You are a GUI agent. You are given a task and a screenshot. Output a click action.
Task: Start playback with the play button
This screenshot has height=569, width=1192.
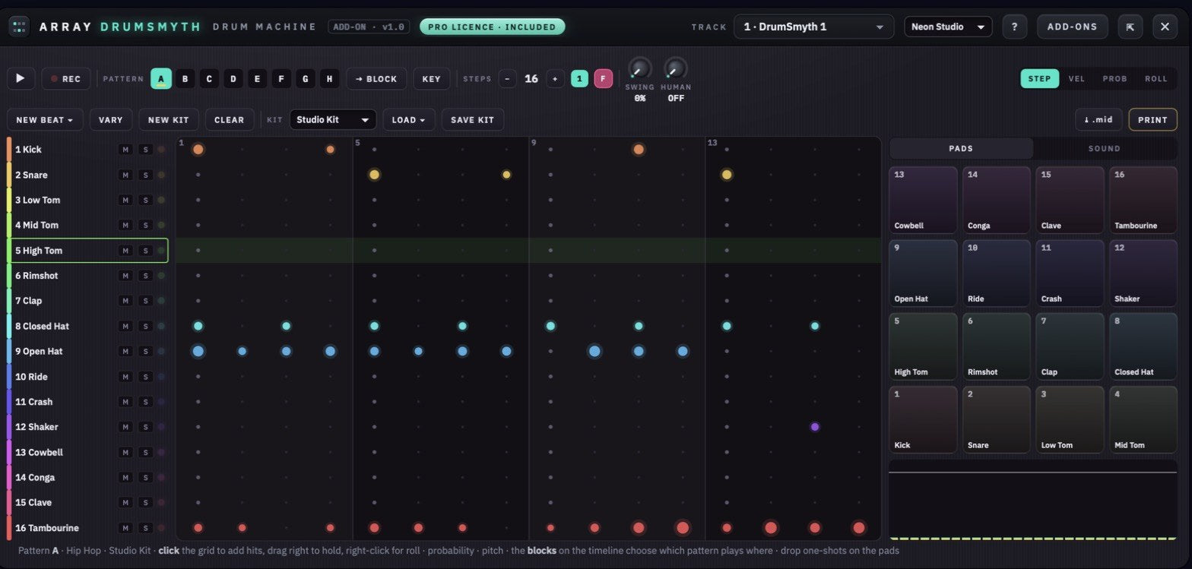pos(21,78)
